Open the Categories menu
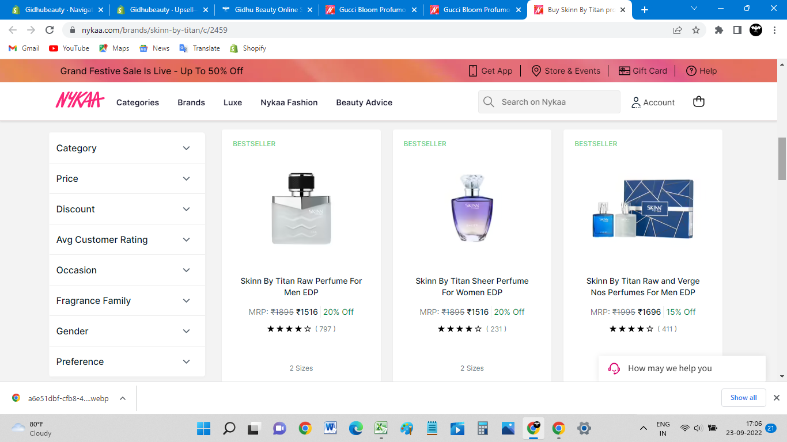This screenshot has width=787, height=442. click(138, 102)
